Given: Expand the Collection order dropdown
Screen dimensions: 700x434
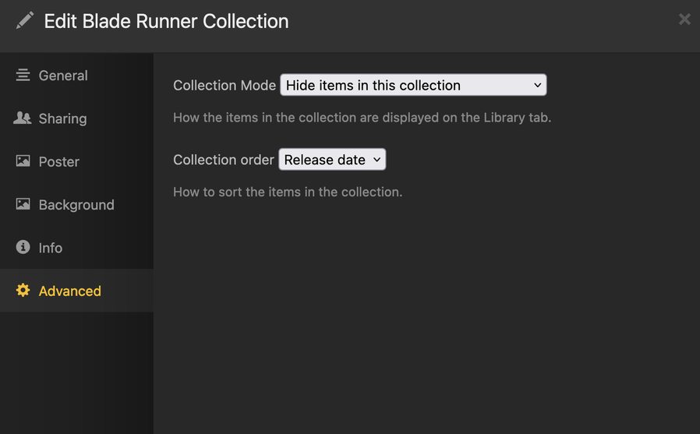Looking at the screenshot, I should [332, 160].
